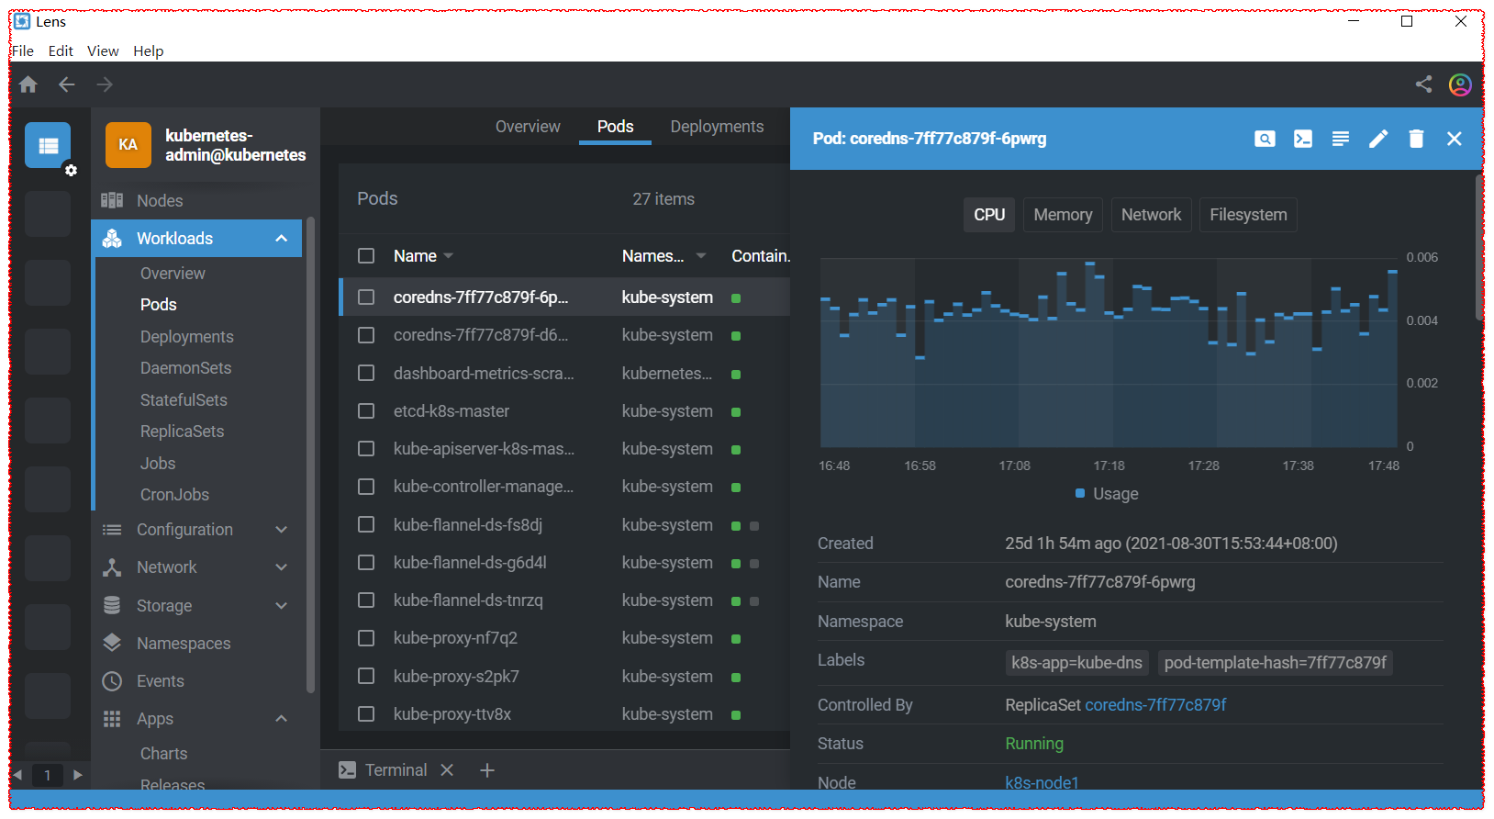Select the blue cluster catalog icon

pyautogui.click(x=48, y=145)
